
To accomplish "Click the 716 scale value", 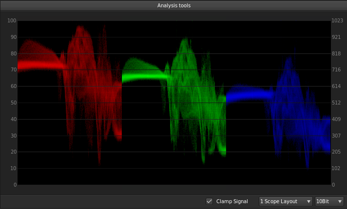I will [x=336, y=70].
